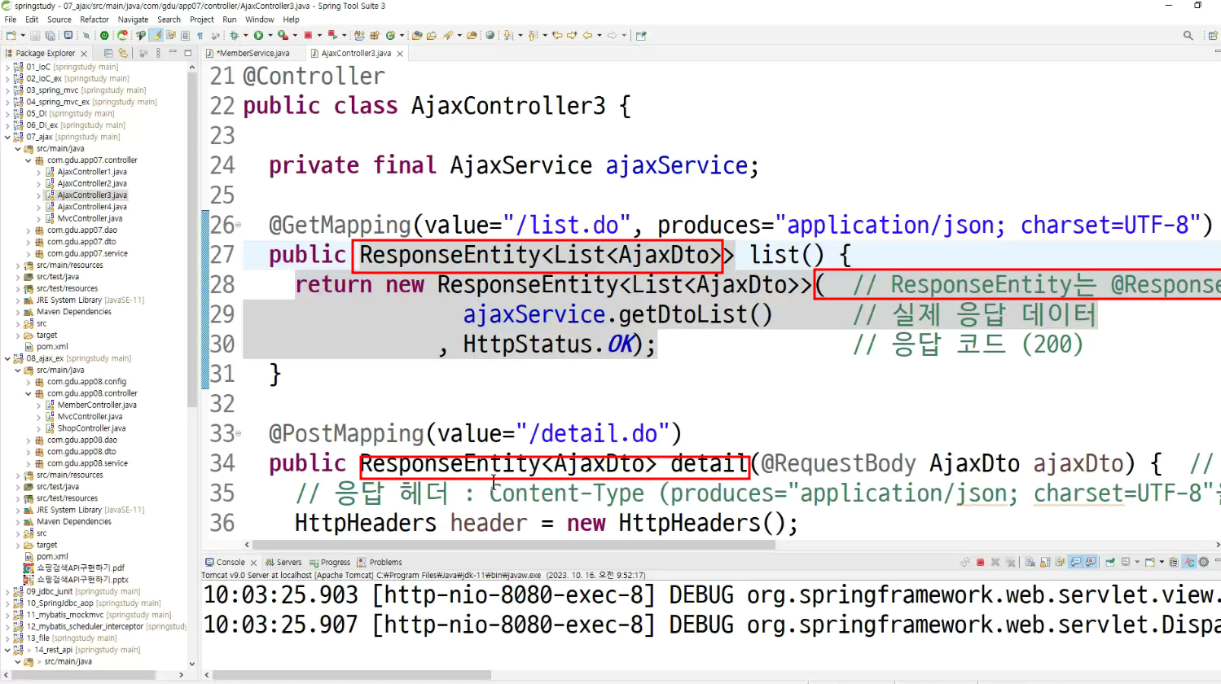Fold the detail() method at line 33
This screenshot has height=684, width=1221.
coord(238,434)
